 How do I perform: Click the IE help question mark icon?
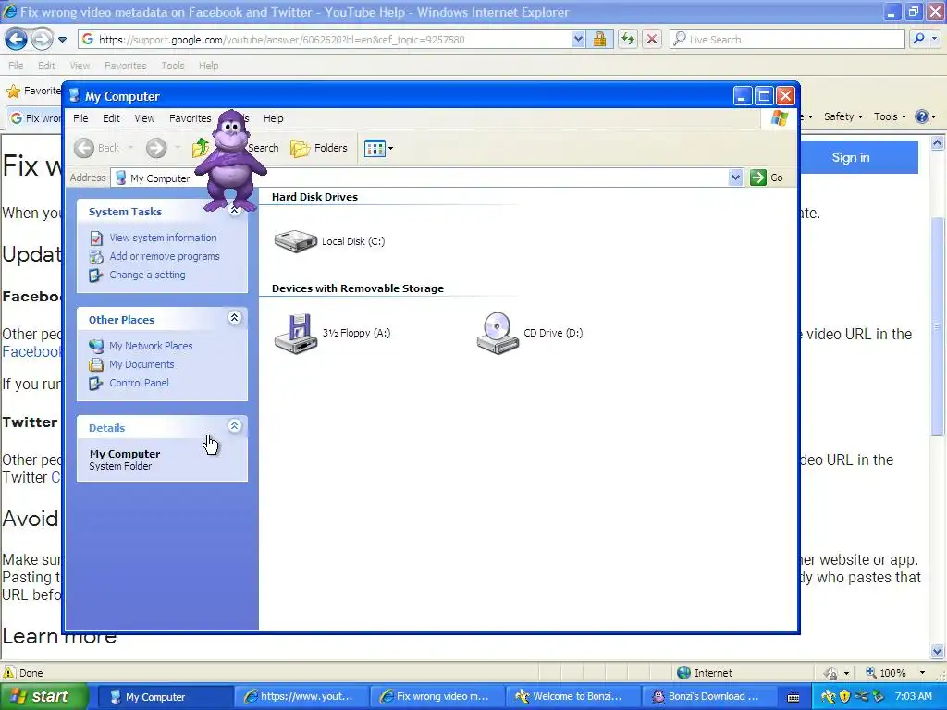(x=922, y=116)
